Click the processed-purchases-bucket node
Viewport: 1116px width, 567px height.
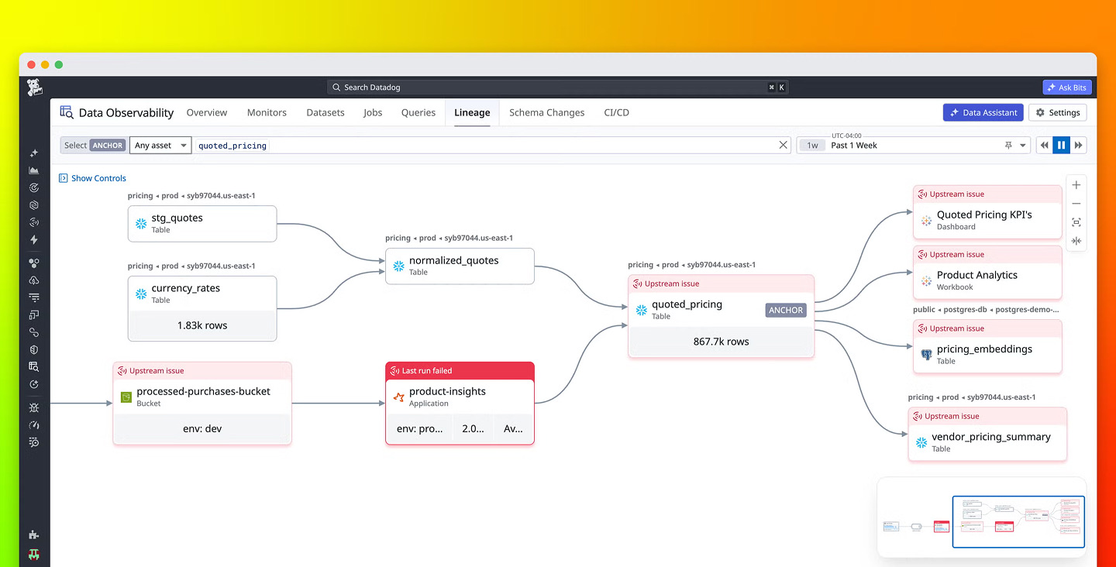(202, 403)
